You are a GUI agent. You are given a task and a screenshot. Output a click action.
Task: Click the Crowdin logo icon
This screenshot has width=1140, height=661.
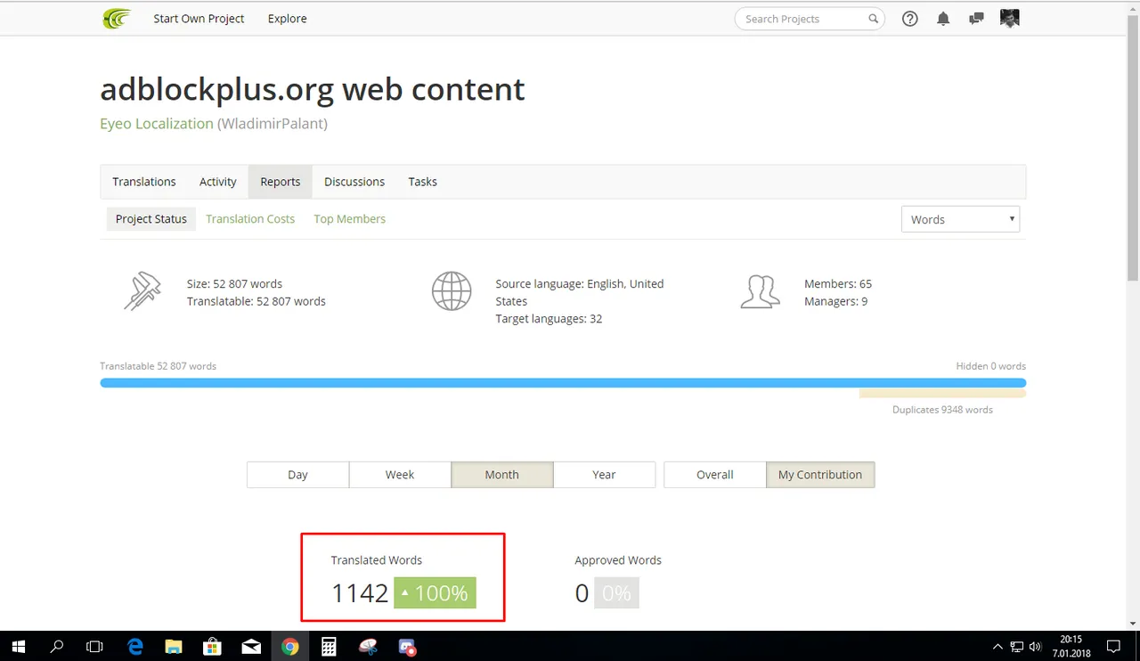pyautogui.click(x=116, y=19)
